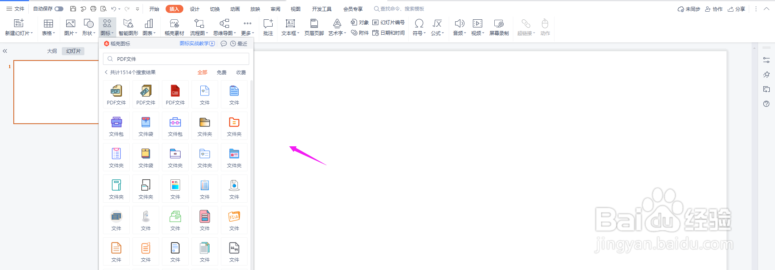Click the icon search field containing PDF文件
Viewport: 775px width, 270px height.
(176, 59)
